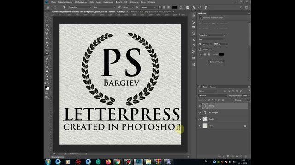The height and width of the screenshot is (165, 295).
Task: Create 3D from text in options bar
Action: 206,7
